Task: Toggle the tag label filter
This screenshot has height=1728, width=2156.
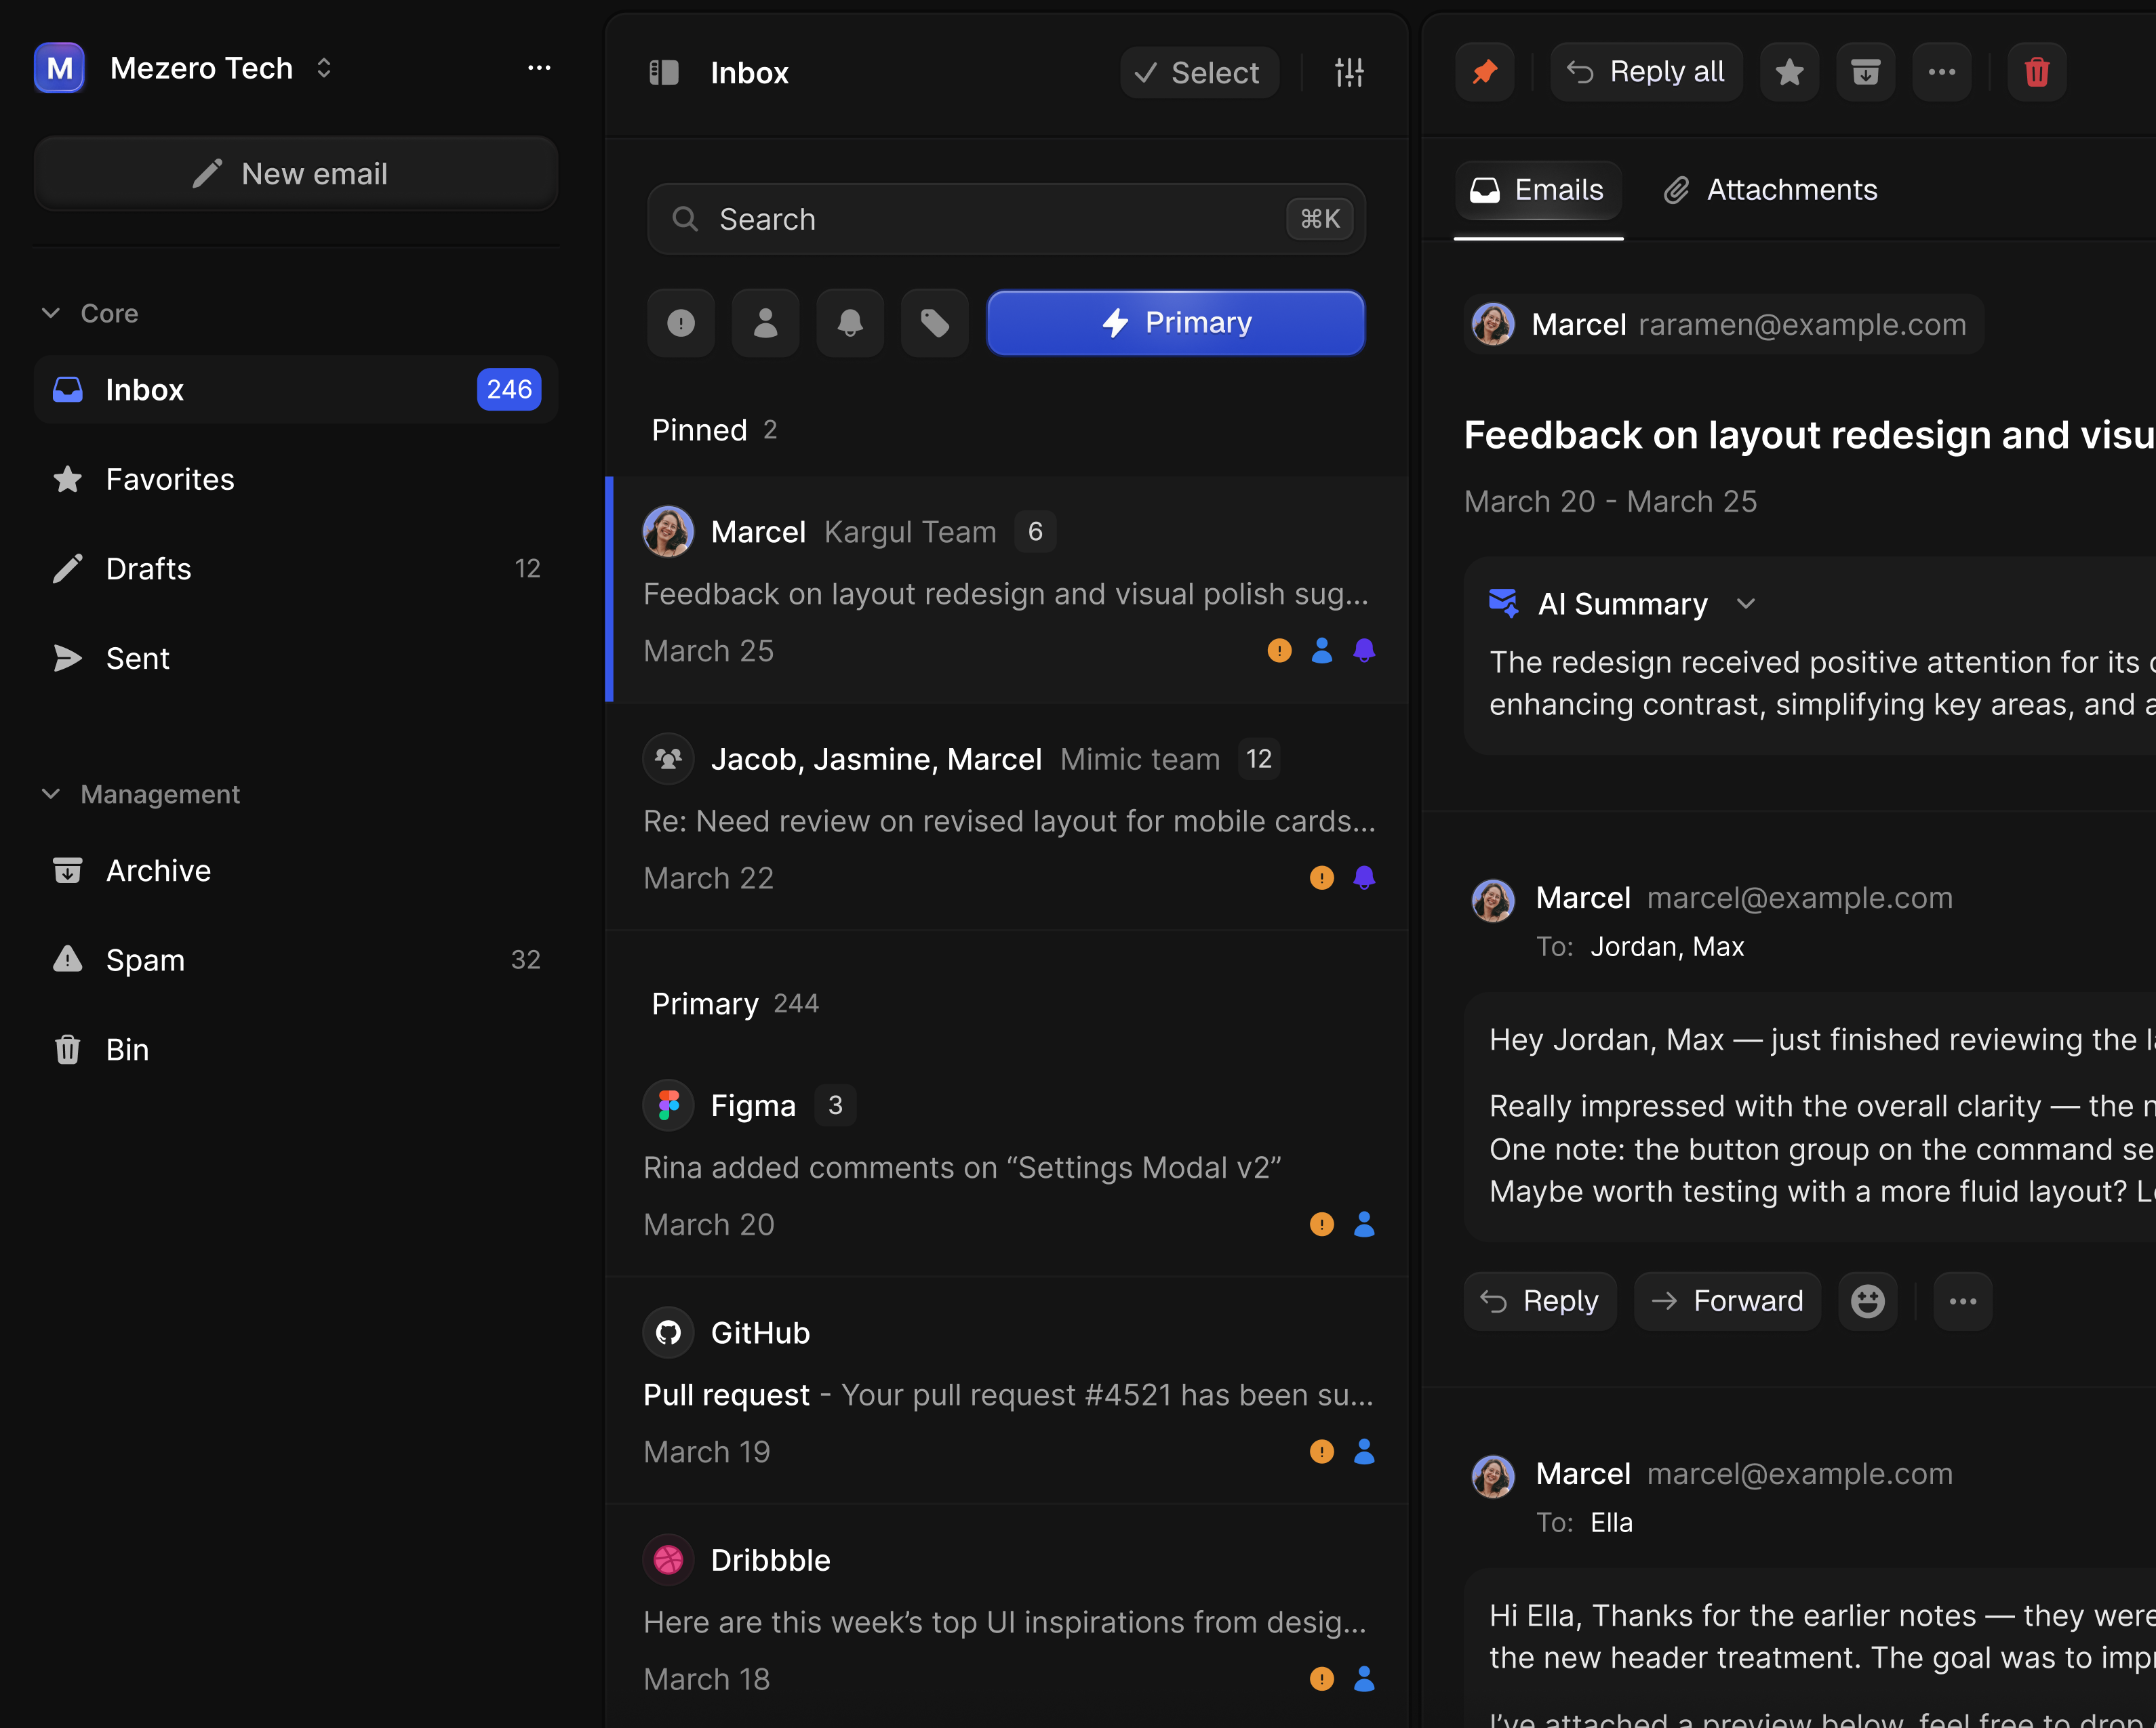Action: pos(934,323)
